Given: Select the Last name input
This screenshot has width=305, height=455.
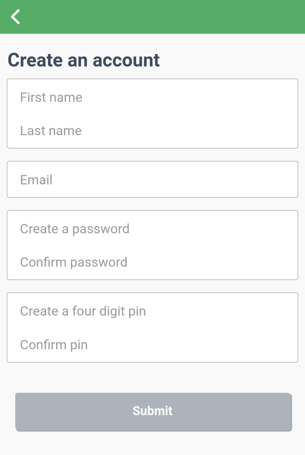Looking at the screenshot, I should (152, 131).
